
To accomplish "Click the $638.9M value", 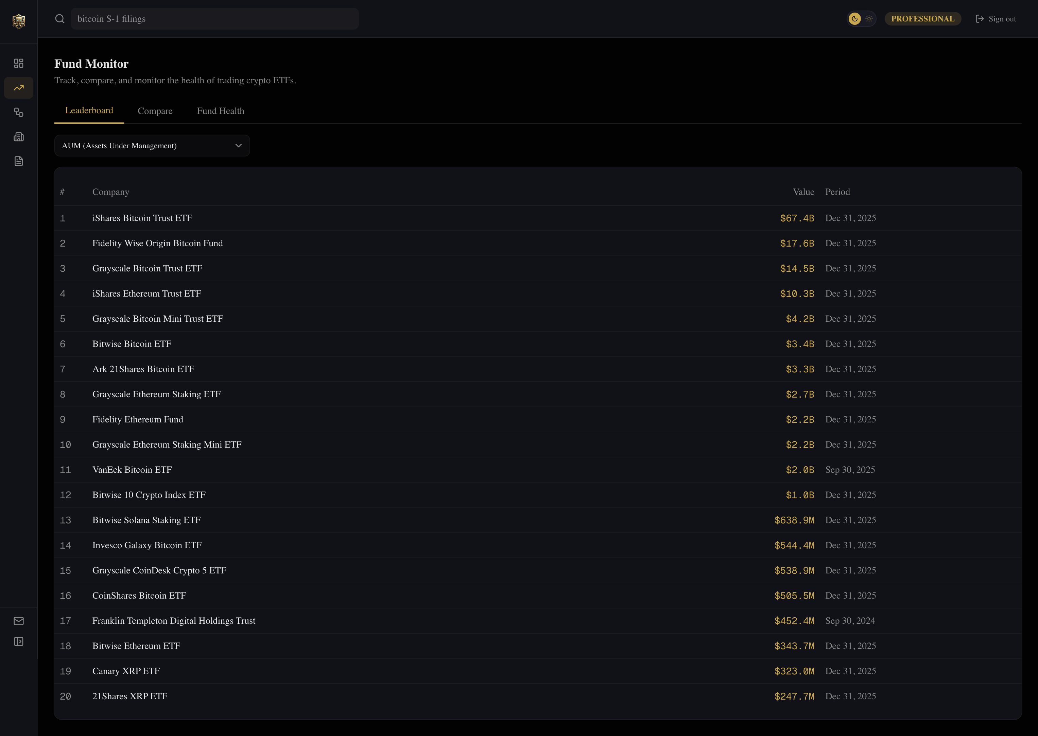I will tap(794, 520).
